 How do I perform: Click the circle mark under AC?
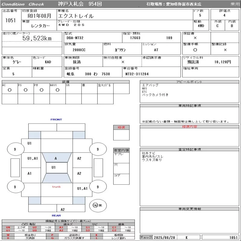[10, 90]
